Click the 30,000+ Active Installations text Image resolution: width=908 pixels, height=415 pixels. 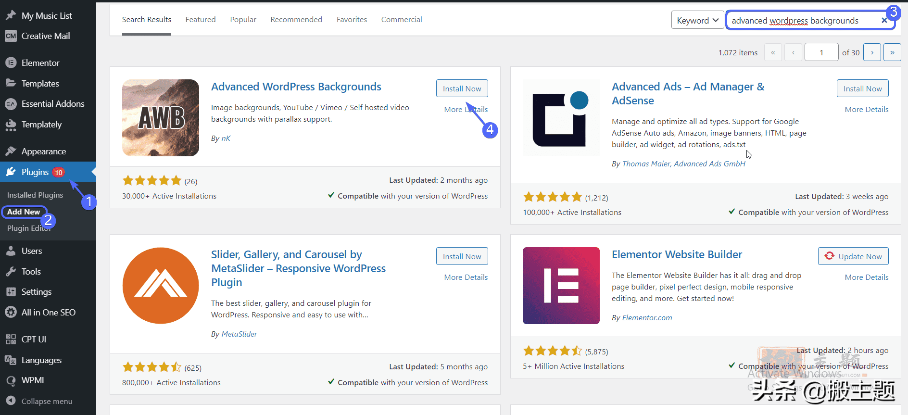169,196
